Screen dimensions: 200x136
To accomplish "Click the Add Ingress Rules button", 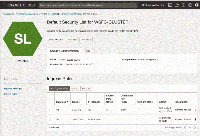I will [x=59, y=88].
